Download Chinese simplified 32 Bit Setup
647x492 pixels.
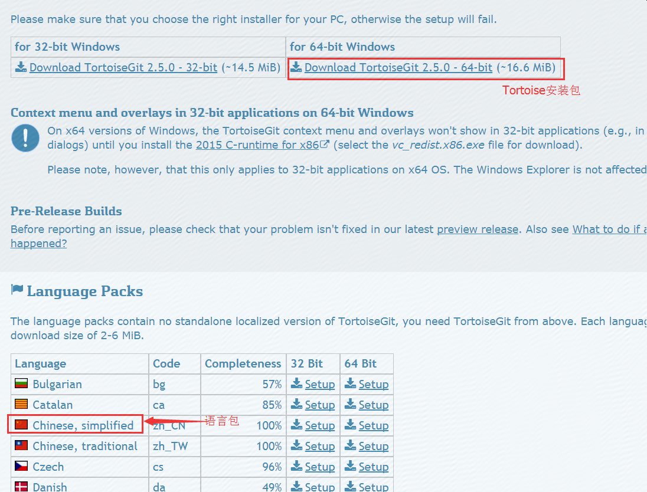point(320,425)
